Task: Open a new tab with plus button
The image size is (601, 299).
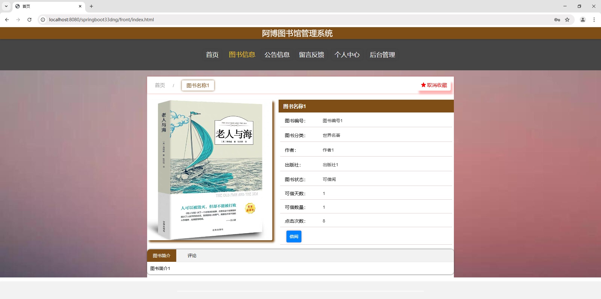Action: [x=91, y=6]
